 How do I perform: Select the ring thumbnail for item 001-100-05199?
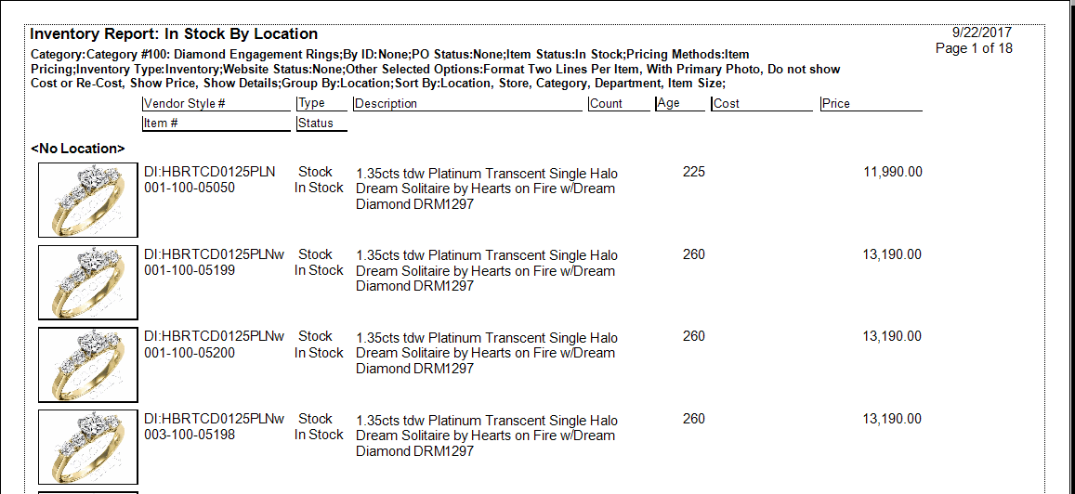tap(88, 282)
